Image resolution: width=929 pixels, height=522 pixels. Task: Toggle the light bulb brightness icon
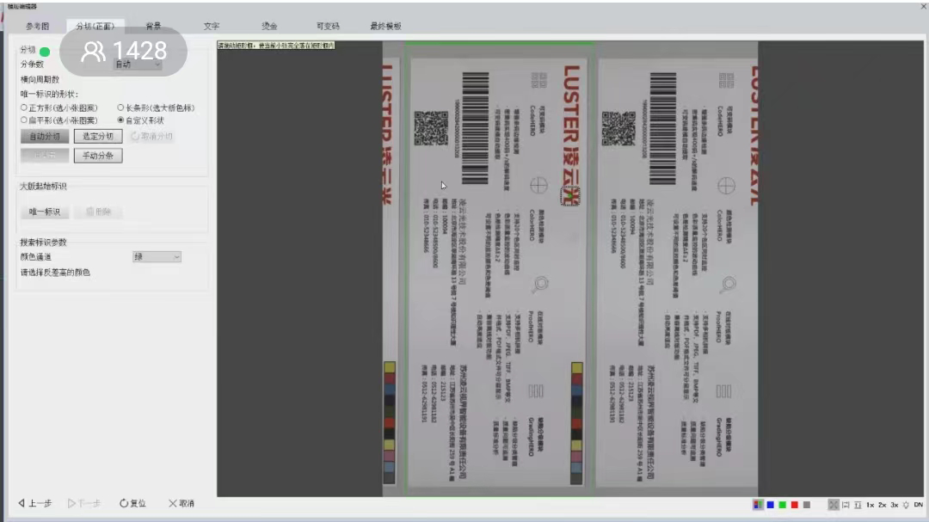coord(906,505)
